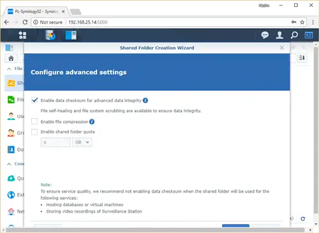Reload the browser page
The width and height of the screenshot is (319, 233).
[25, 22]
